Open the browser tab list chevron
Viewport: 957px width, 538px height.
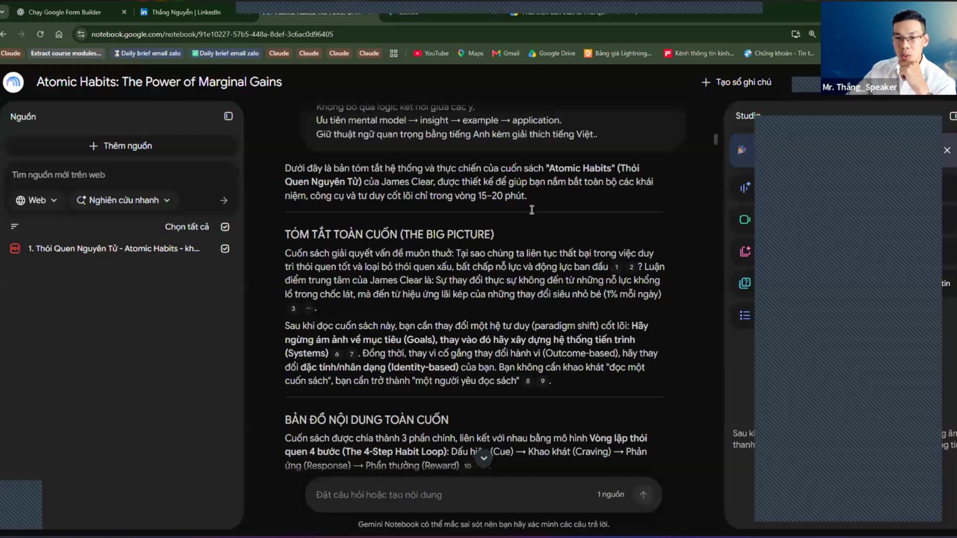coord(3,12)
